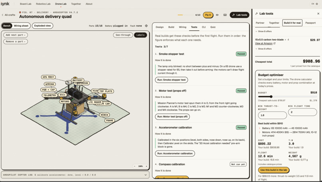Open the external link icon beside Amazon
Viewport: 322px width, 182px height.
point(274,43)
